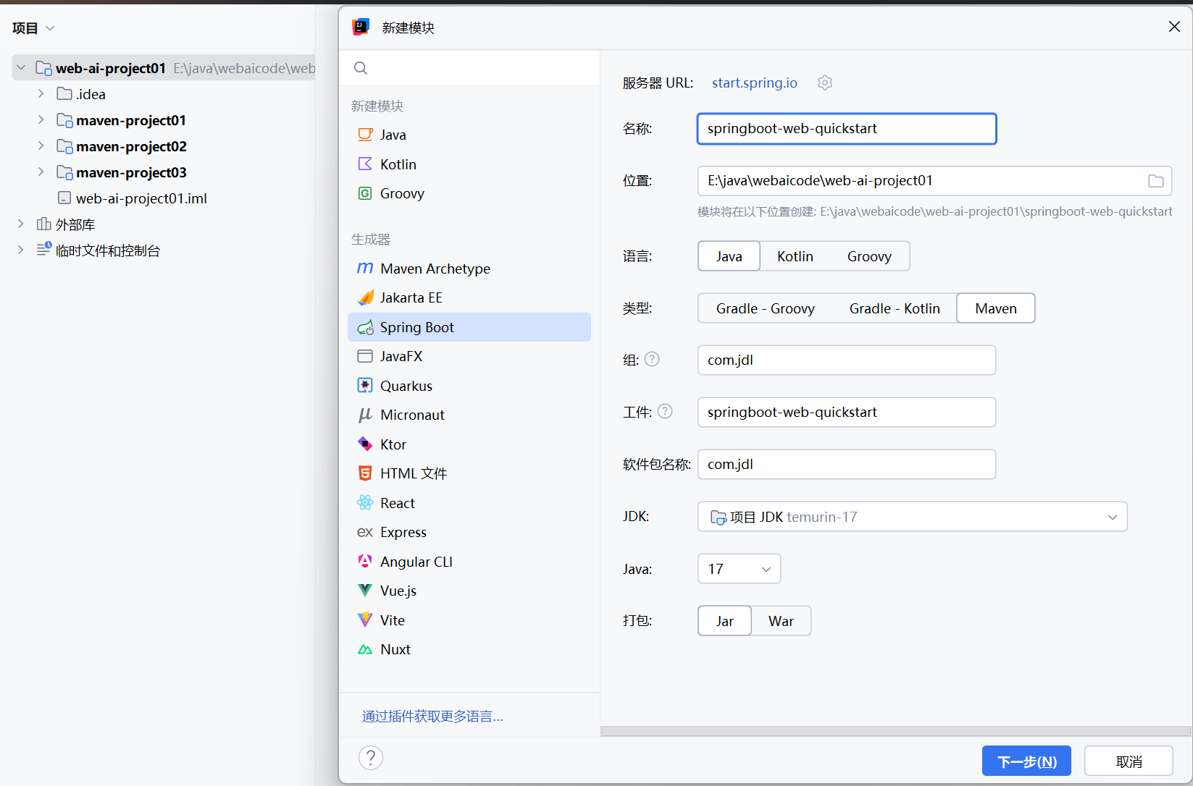Close the new module dialog

click(x=1174, y=27)
